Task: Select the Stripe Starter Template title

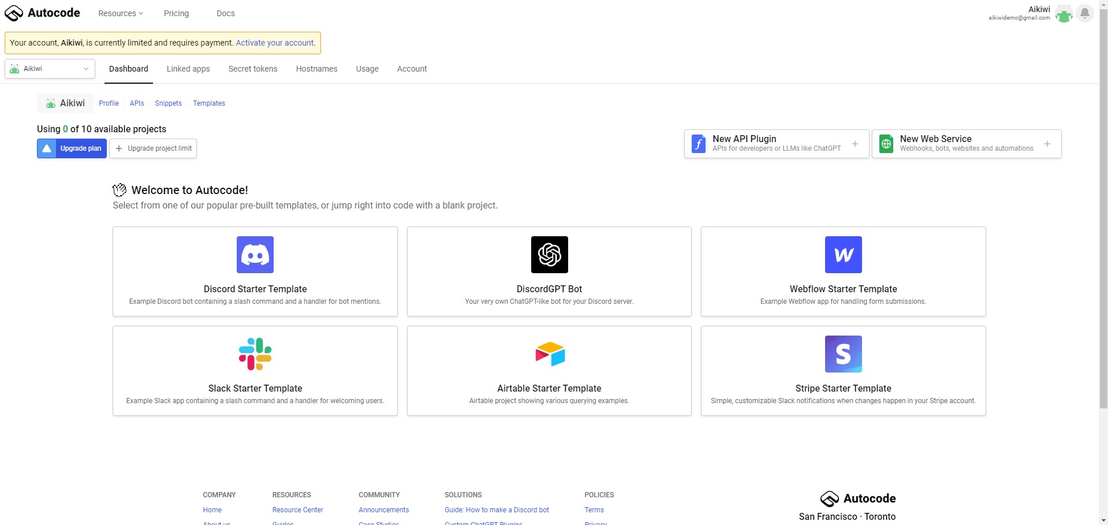Action: point(844,388)
